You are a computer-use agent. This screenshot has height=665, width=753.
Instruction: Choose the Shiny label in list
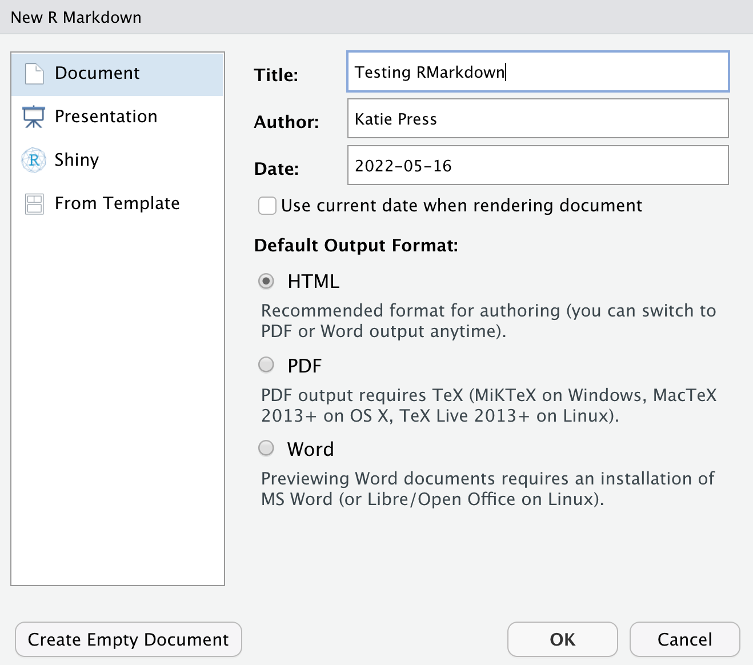pyautogui.click(x=77, y=160)
